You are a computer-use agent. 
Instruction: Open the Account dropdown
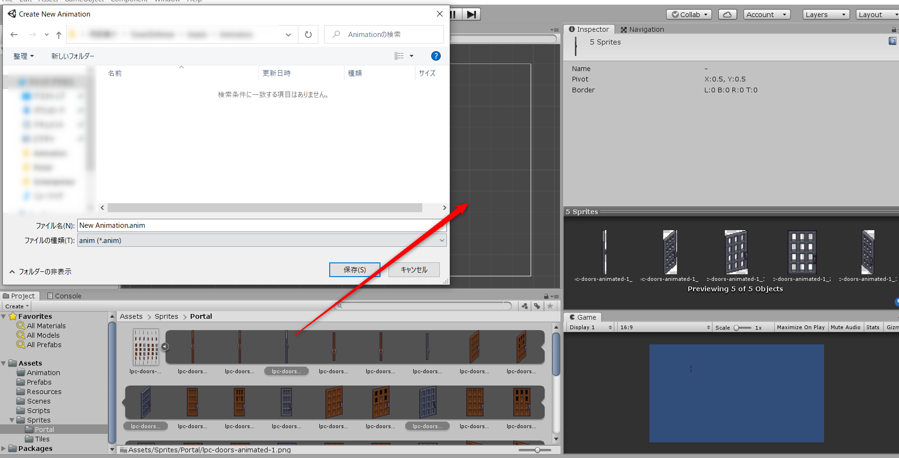(x=766, y=14)
